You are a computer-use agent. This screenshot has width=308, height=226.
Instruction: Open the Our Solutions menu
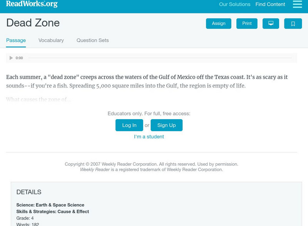point(234,4)
